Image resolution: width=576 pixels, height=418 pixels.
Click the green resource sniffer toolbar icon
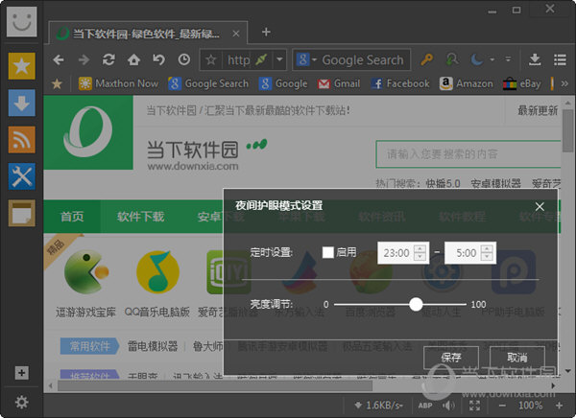(452, 59)
